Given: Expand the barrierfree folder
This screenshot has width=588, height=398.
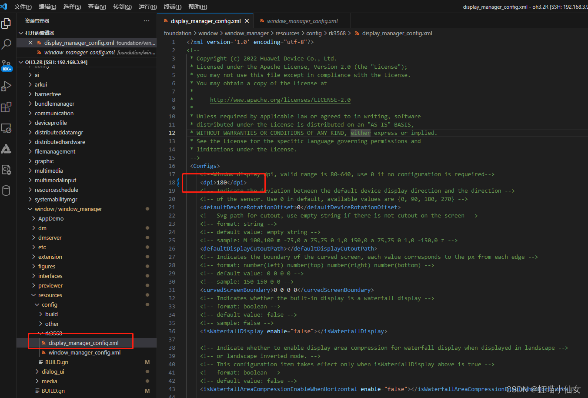Looking at the screenshot, I should (47, 94).
